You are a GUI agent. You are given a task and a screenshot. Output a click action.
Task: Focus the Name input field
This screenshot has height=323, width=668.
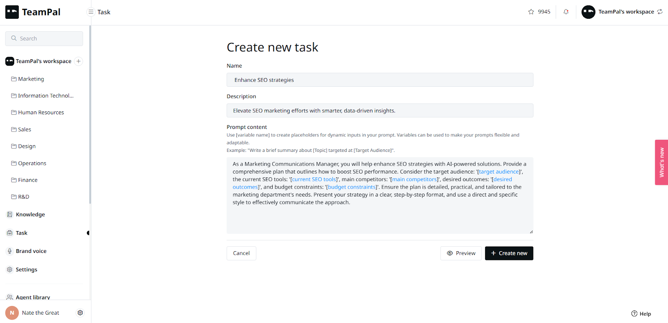tap(380, 80)
